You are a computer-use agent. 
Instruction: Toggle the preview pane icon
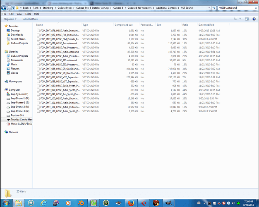247,19
